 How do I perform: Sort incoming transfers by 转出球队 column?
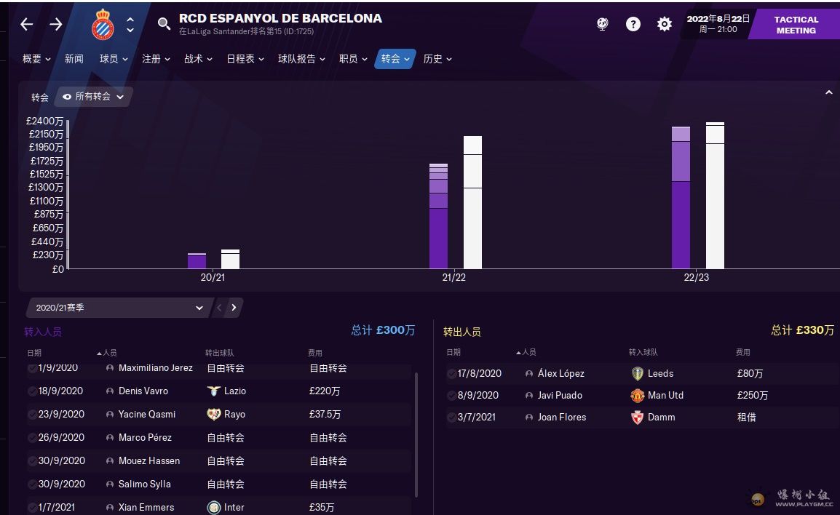tap(219, 353)
